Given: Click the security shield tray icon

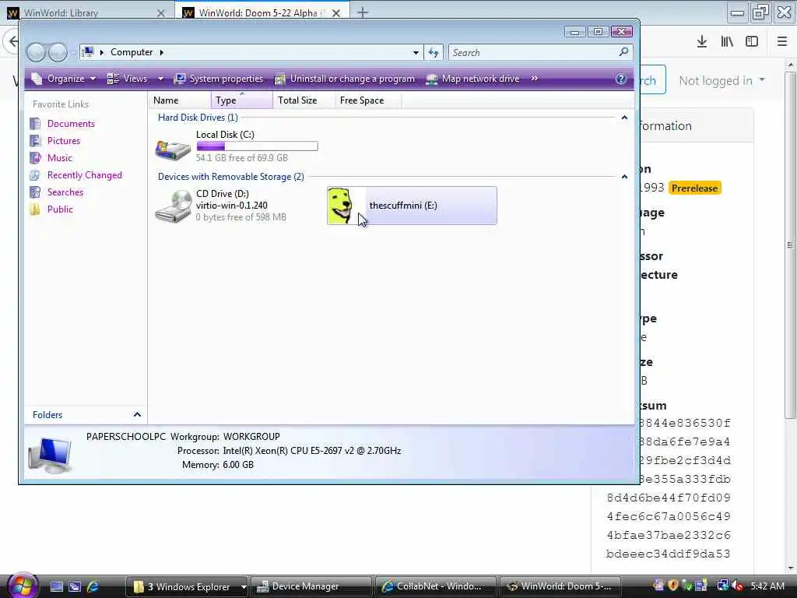Looking at the screenshot, I should pyautogui.click(x=673, y=586).
